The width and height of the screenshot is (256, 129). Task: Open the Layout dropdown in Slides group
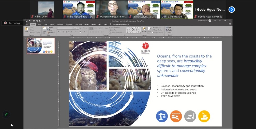(51, 28)
